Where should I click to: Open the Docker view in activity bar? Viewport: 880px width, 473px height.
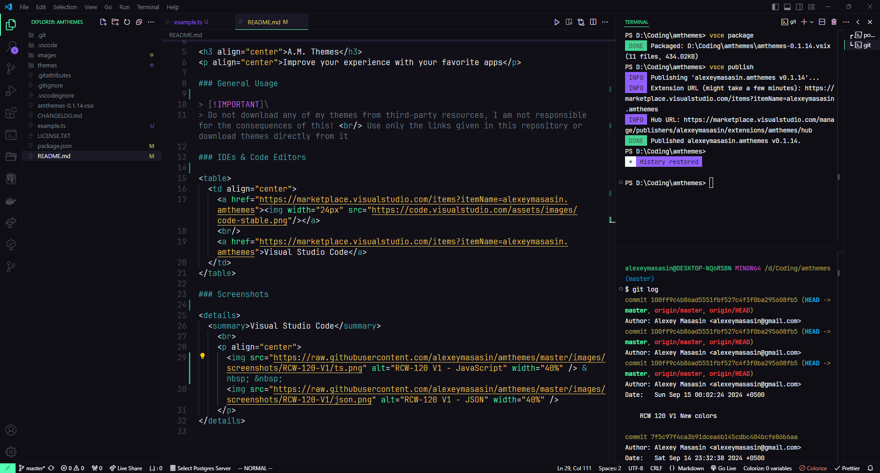click(x=11, y=201)
